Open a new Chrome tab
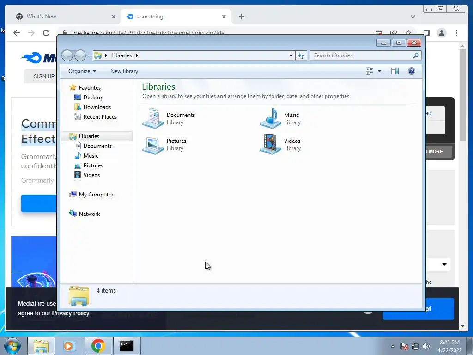 pyautogui.click(x=241, y=17)
